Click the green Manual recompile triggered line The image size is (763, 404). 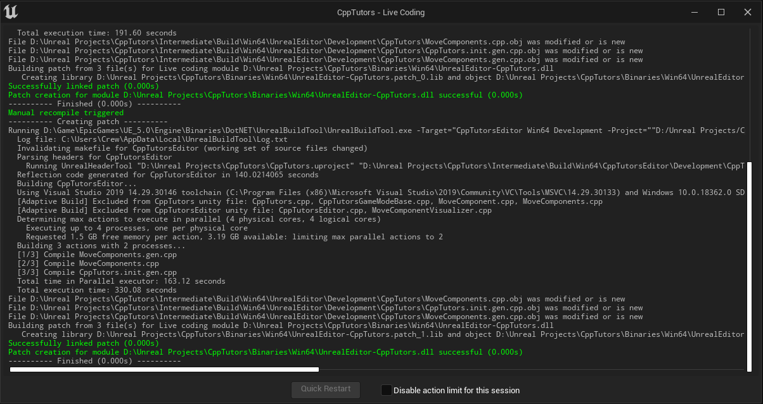(66, 113)
